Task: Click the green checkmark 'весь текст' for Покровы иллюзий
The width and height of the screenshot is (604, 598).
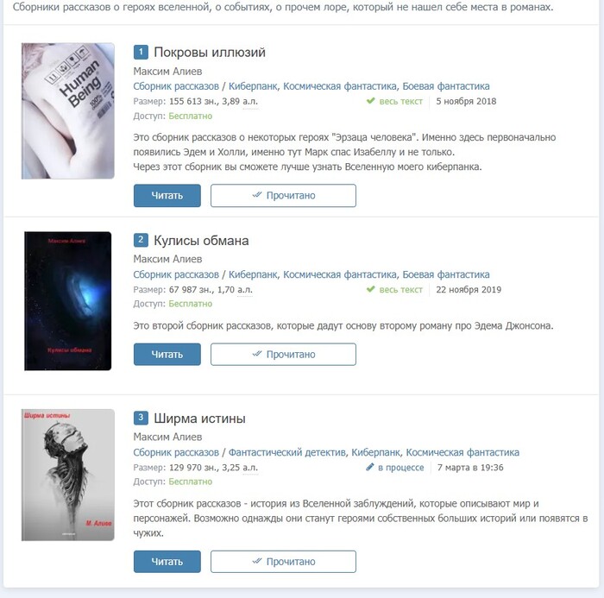Action: [x=370, y=101]
